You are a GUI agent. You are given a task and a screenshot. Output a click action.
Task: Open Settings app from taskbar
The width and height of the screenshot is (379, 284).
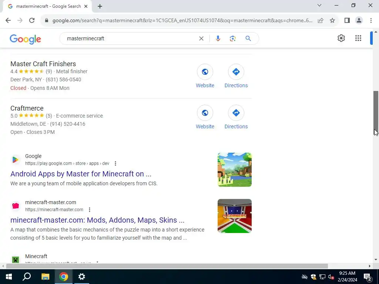pyautogui.click(x=82, y=277)
